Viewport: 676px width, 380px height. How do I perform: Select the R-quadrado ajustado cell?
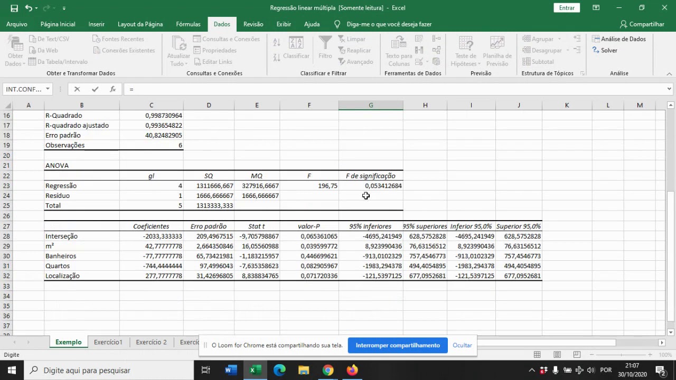point(82,126)
